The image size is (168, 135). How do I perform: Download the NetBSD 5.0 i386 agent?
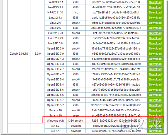click(x=155, y=44)
